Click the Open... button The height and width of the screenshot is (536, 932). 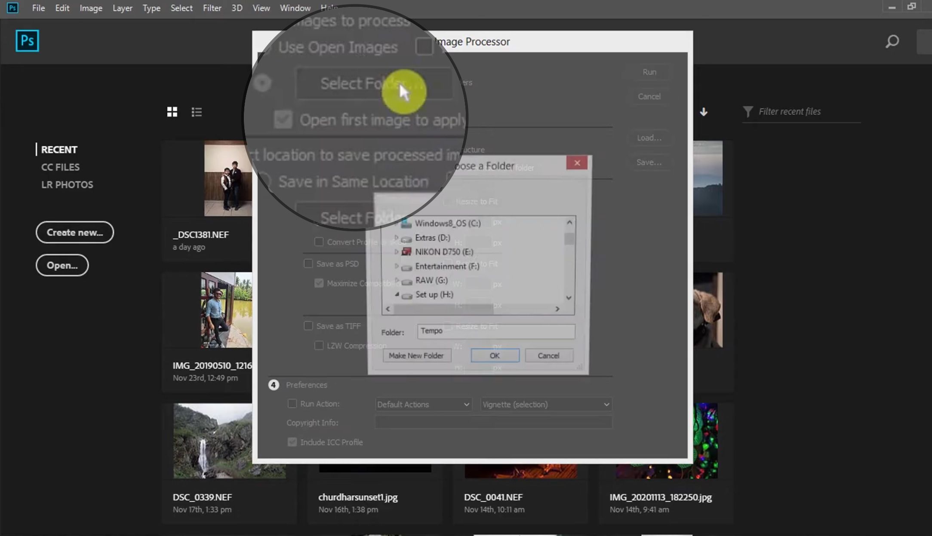tap(62, 265)
